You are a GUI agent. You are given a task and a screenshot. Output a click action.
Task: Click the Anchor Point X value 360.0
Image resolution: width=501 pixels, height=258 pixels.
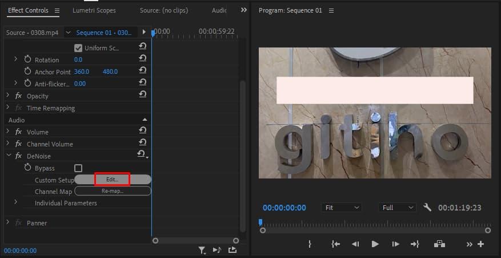click(82, 72)
